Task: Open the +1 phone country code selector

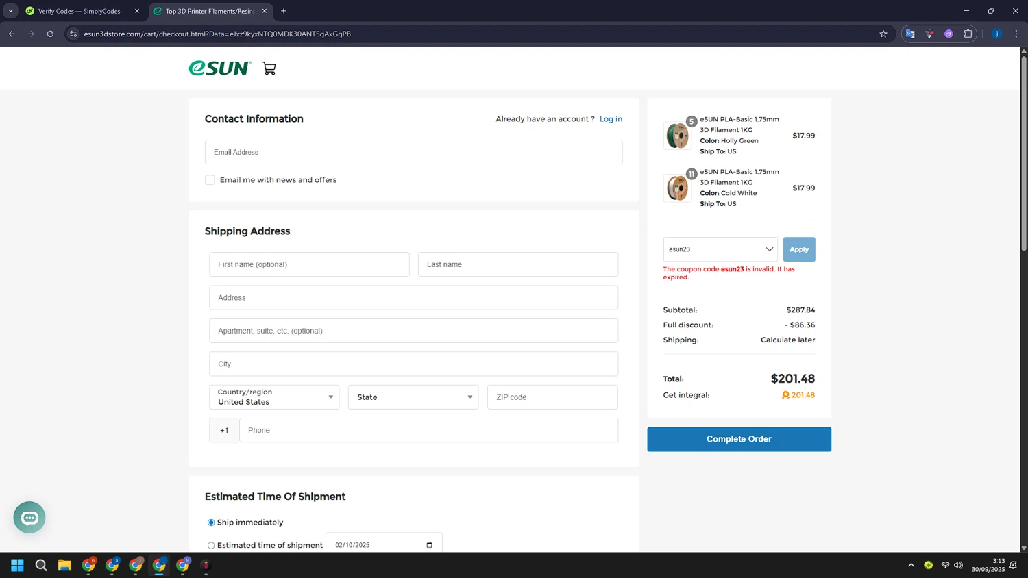Action: [x=224, y=430]
